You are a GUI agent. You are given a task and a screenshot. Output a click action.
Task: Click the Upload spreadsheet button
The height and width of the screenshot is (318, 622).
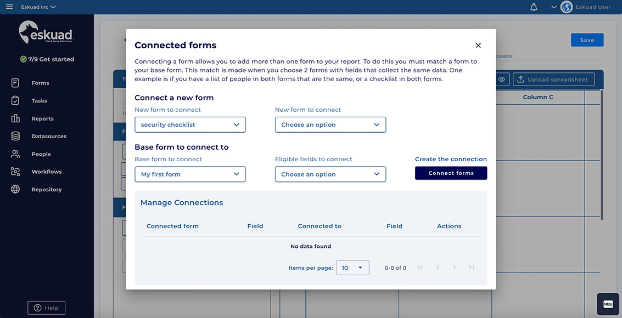(x=553, y=79)
